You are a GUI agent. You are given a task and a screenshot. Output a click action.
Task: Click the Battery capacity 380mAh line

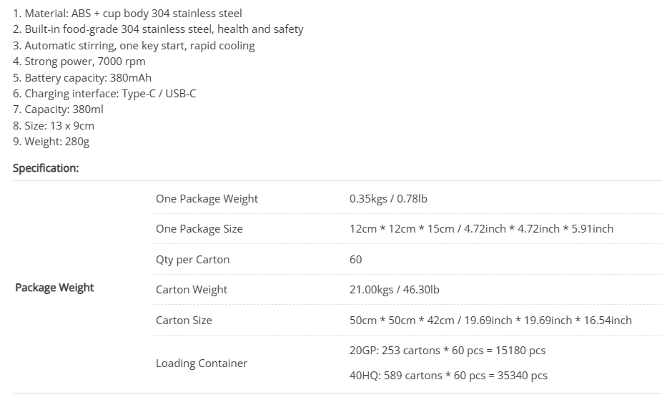point(82,78)
